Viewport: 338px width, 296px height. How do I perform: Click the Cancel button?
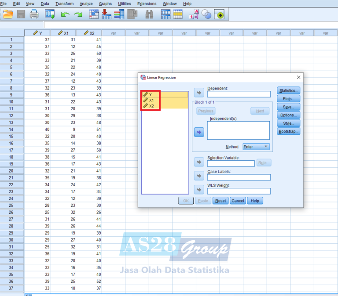[238, 201]
